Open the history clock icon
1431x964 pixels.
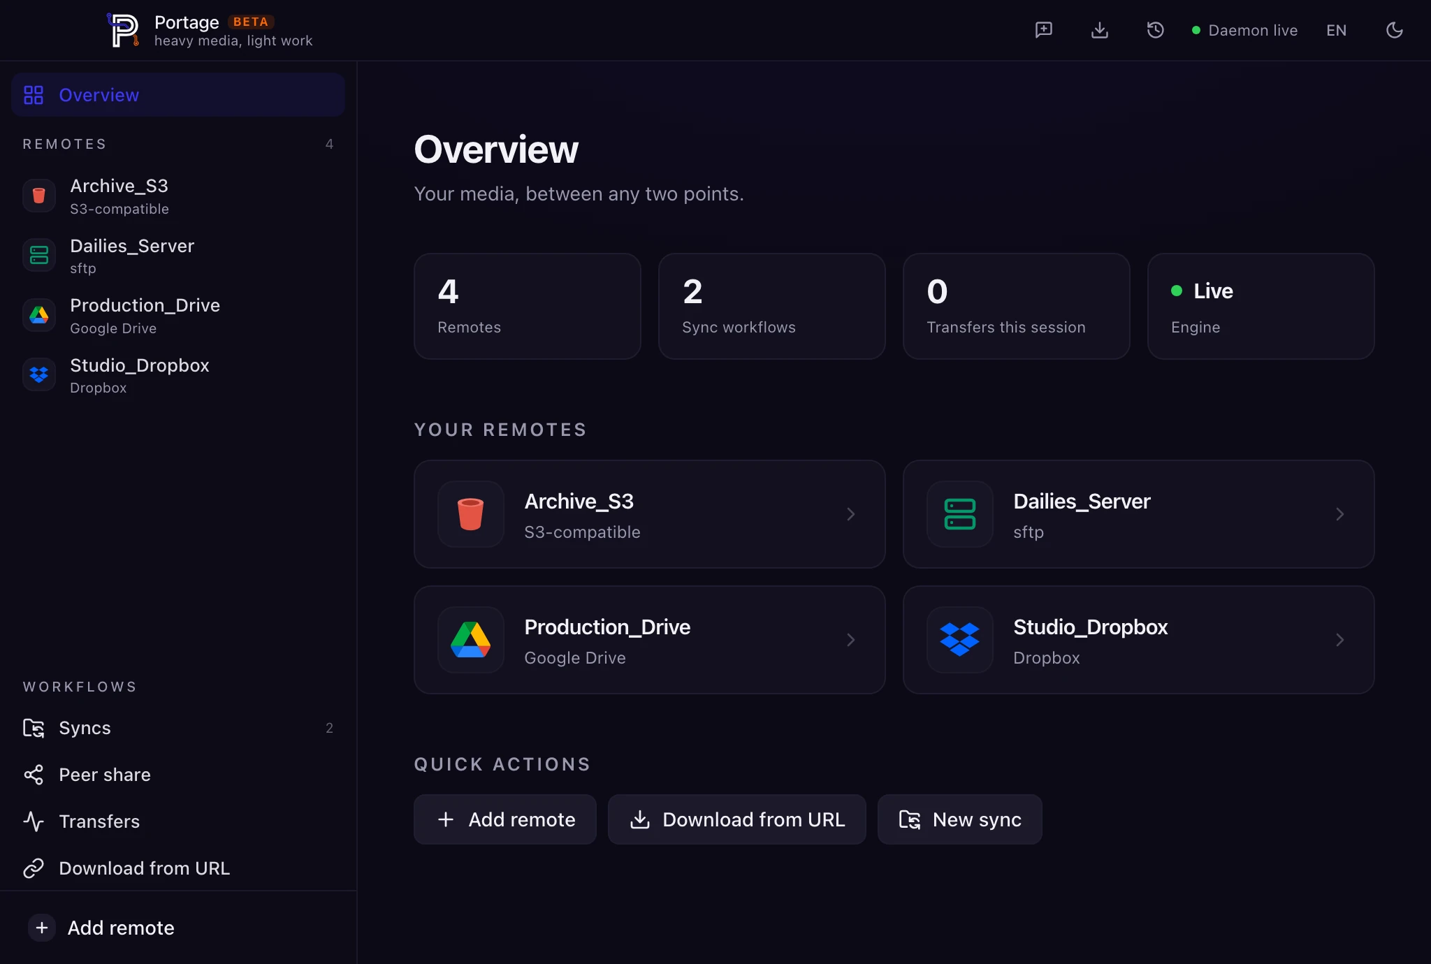[x=1156, y=30]
